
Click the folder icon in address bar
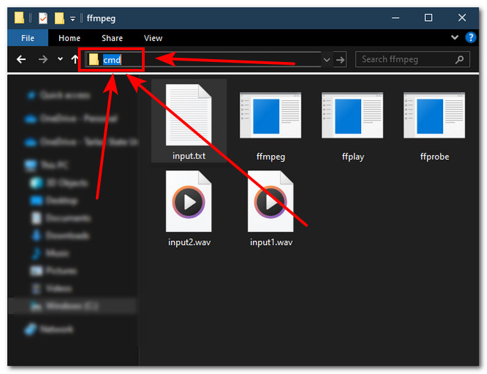tap(93, 59)
